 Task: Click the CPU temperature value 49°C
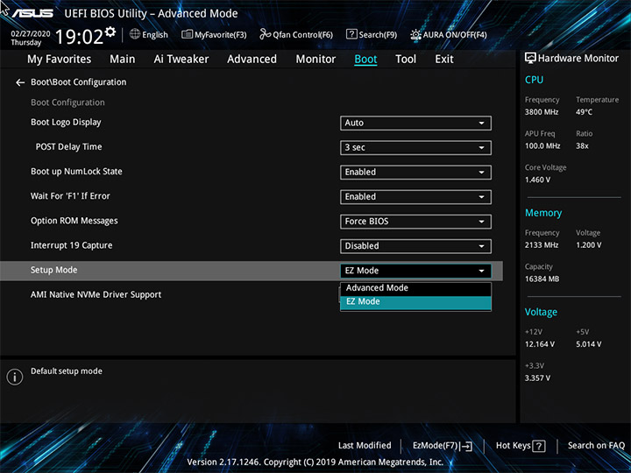point(584,112)
